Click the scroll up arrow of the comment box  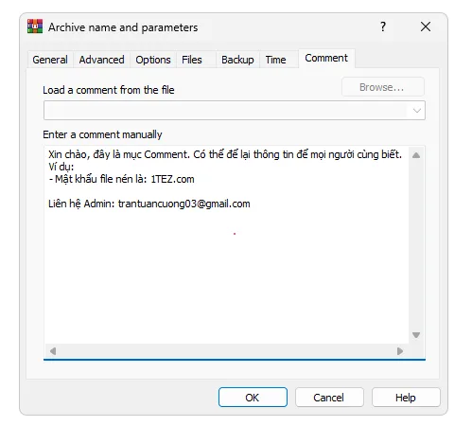416,155
